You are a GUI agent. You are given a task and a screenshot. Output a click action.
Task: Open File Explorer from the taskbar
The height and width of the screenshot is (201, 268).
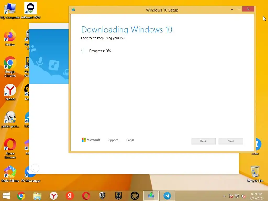[x=37, y=196]
